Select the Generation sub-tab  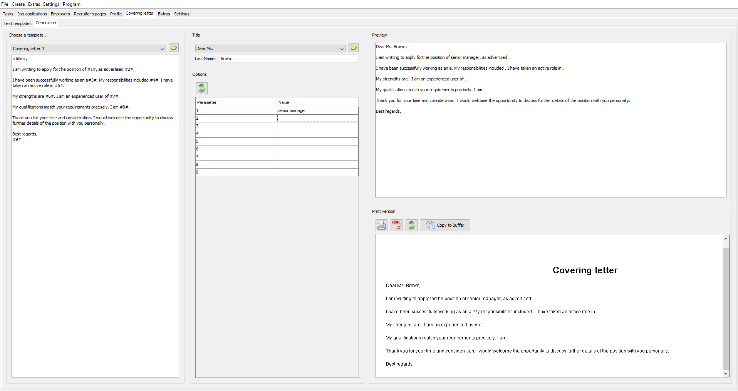(46, 23)
